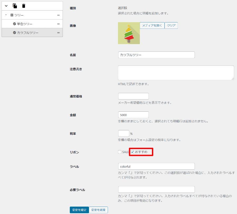Click the trash delete icon
This screenshot has height=214, width=237.
(x=24, y=6)
